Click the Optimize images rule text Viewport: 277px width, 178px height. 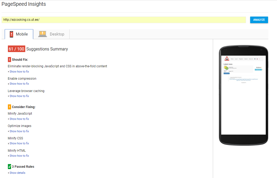tap(20, 126)
